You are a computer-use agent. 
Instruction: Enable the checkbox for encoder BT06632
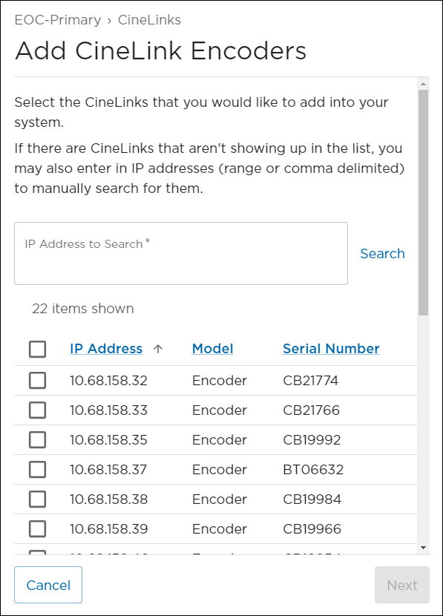(37, 469)
